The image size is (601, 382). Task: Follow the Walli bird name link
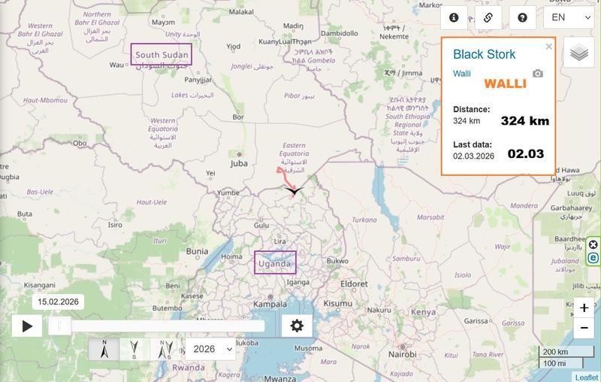click(x=462, y=74)
